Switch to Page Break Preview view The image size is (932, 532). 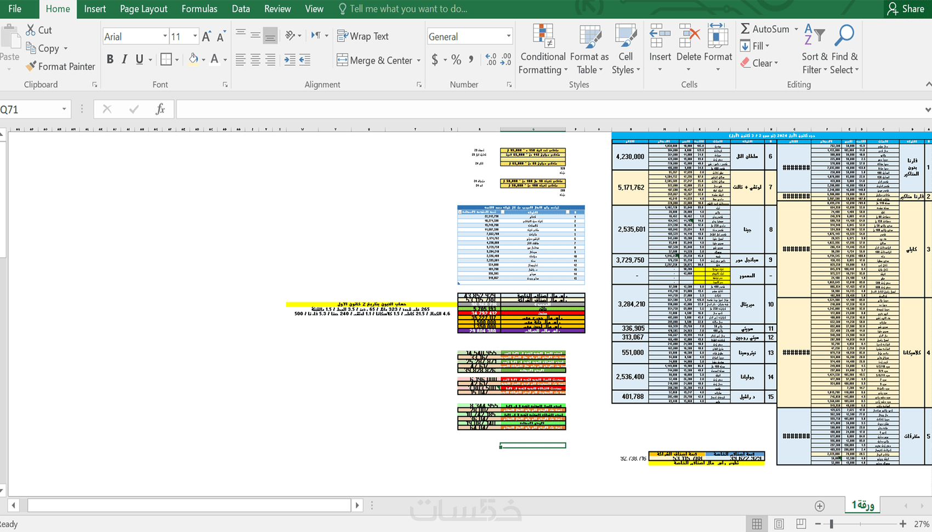pos(801,524)
